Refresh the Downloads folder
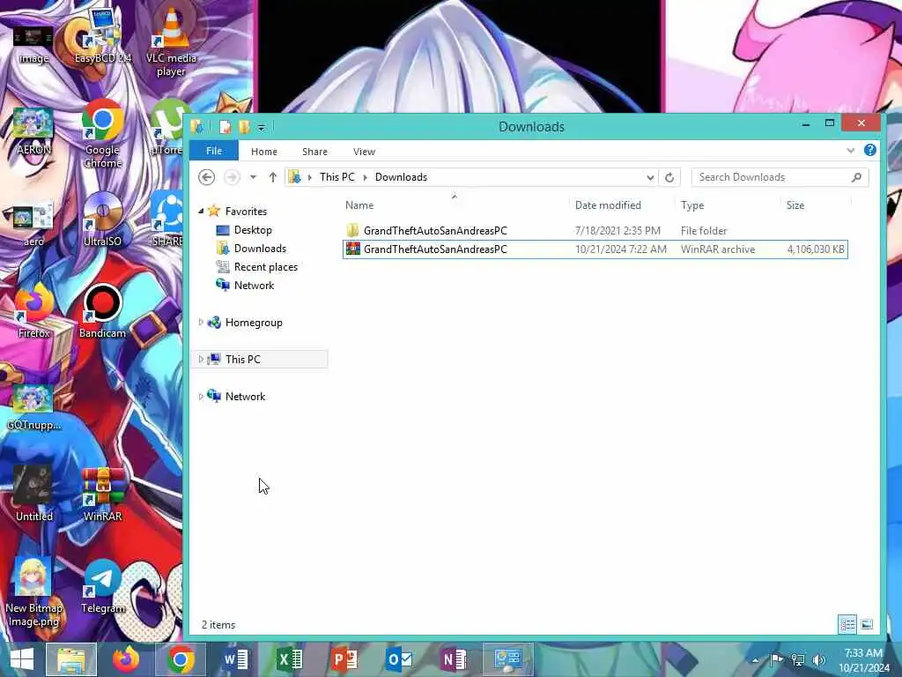 669,177
